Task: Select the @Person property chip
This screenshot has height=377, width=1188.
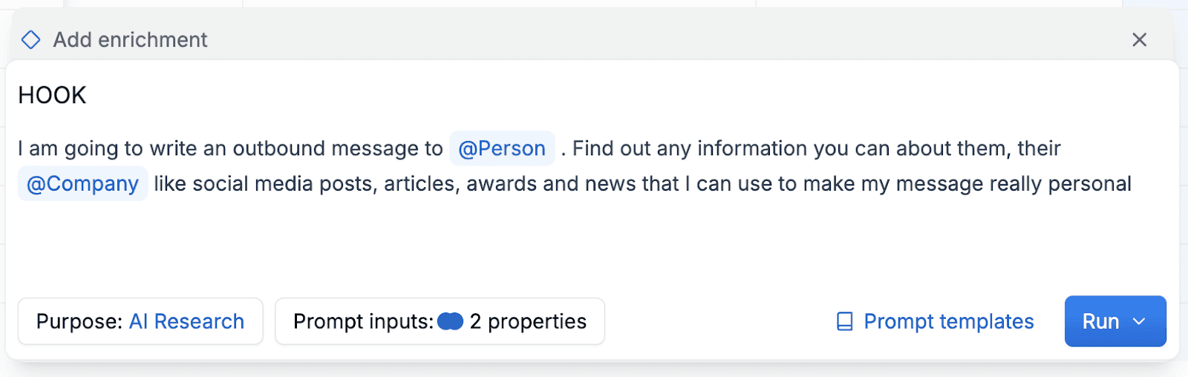Action: 502,148
